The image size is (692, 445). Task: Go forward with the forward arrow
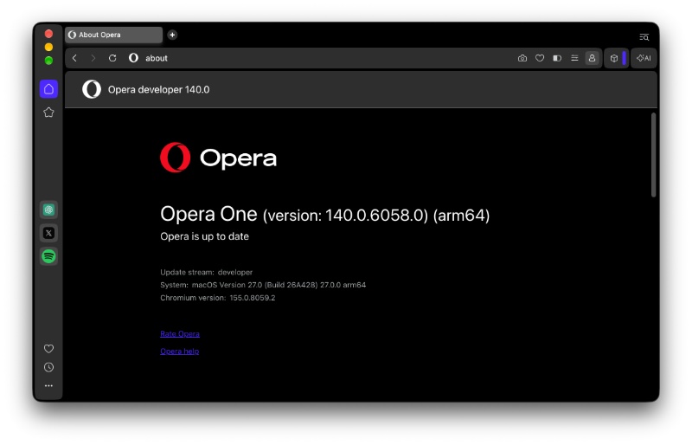[x=93, y=58]
